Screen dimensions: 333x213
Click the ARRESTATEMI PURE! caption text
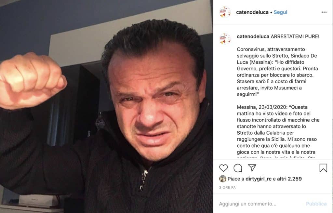click(x=295, y=36)
